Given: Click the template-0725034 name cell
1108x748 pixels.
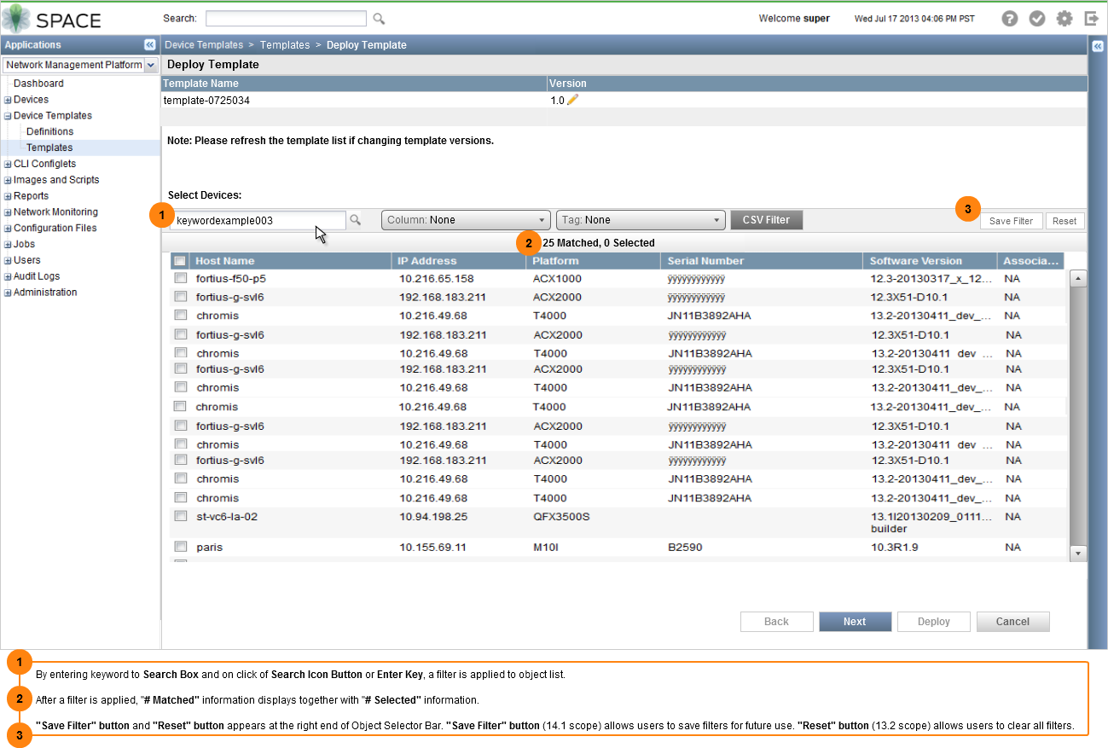Looking at the screenshot, I should pyautogui.click(x=207, y=101).
